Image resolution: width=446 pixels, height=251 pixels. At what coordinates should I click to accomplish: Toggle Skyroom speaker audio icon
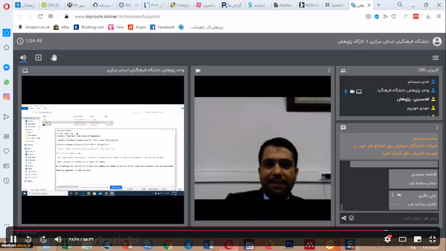(23, 58)
